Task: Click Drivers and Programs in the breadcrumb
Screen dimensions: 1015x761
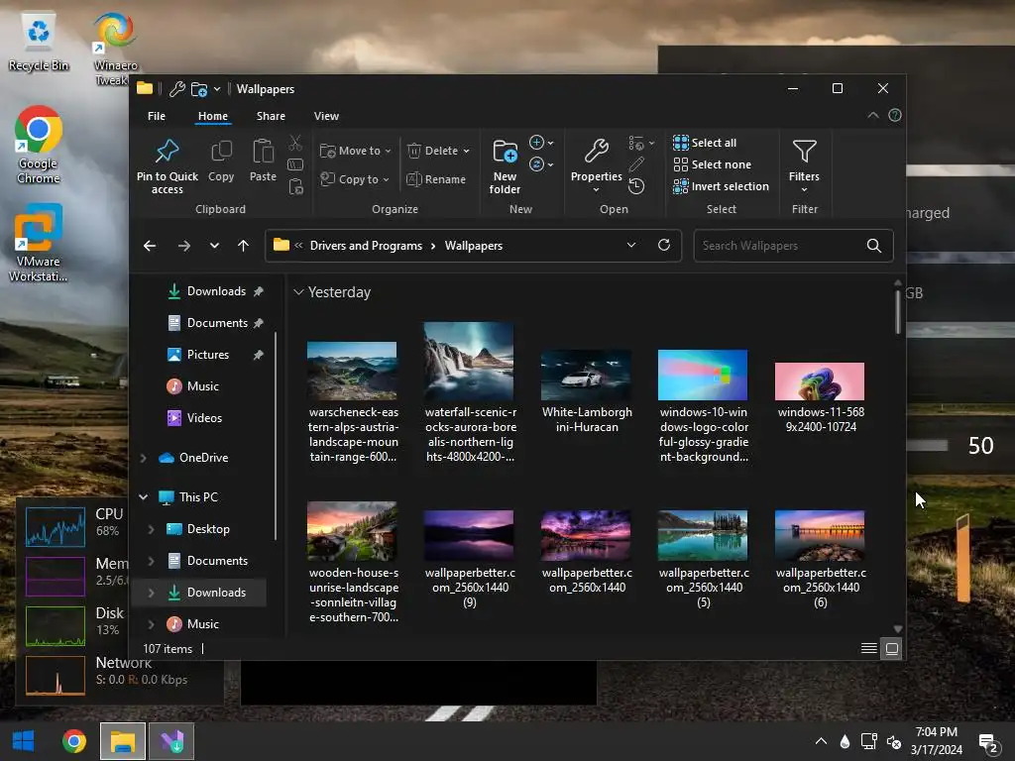Action: [366, 246]
